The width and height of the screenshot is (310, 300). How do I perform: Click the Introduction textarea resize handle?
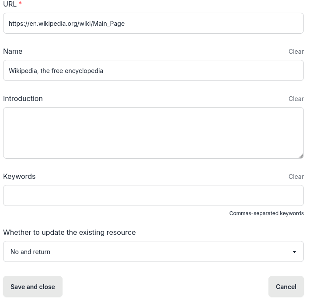click(x=301, y=156)
